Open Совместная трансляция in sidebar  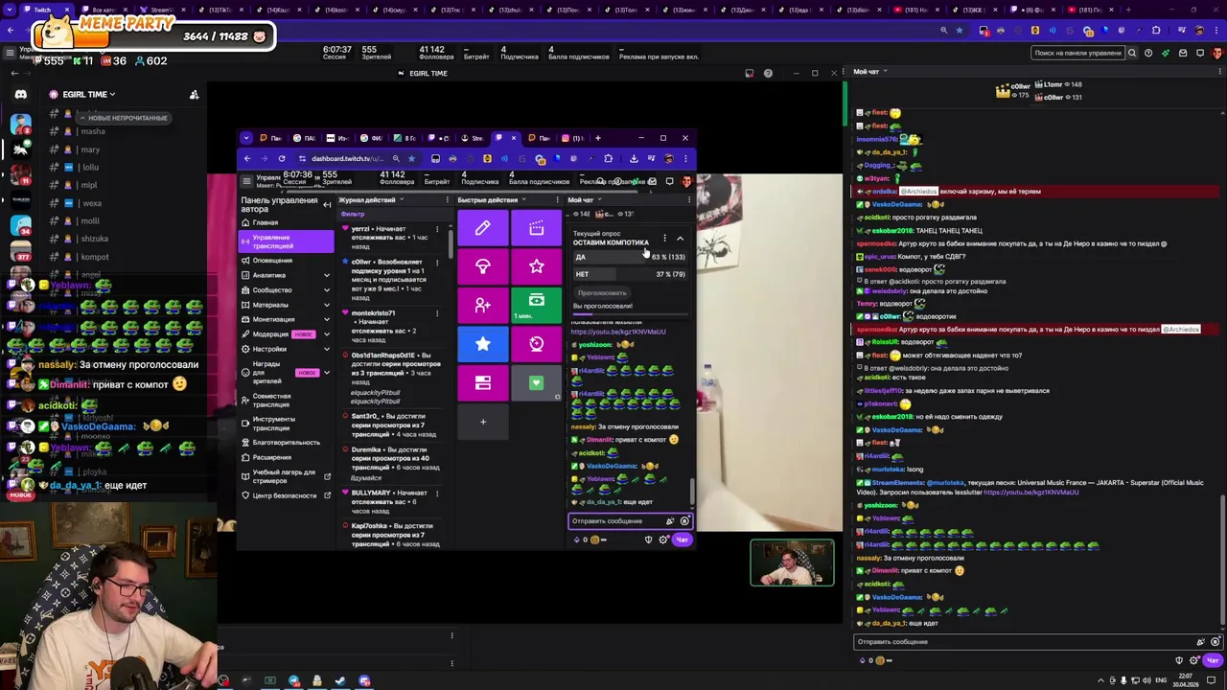click(x=286, y=401)
